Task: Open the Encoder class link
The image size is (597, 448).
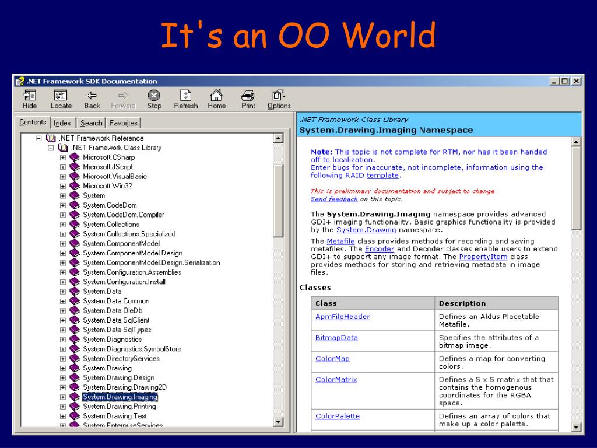Action: tap(380, 249)
